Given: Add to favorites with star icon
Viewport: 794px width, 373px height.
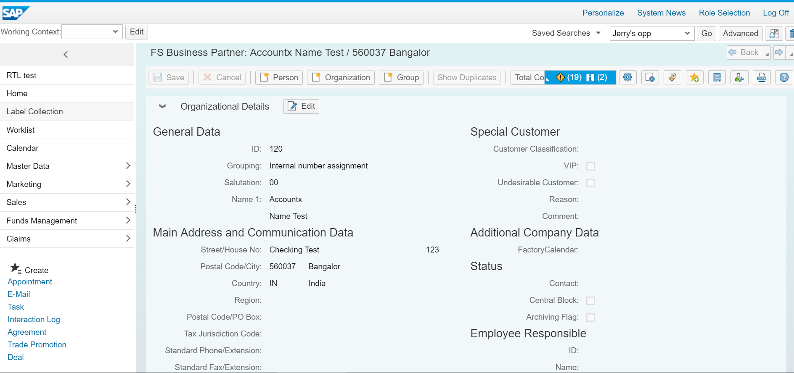Looking at the screenshot, I should tap(695, 77).
